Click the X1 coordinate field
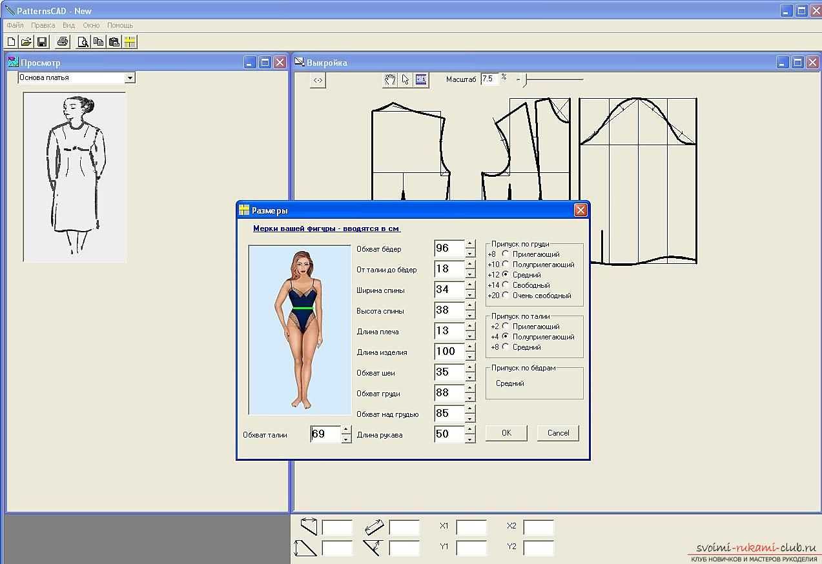822x564 pixels. click(471, 527)
